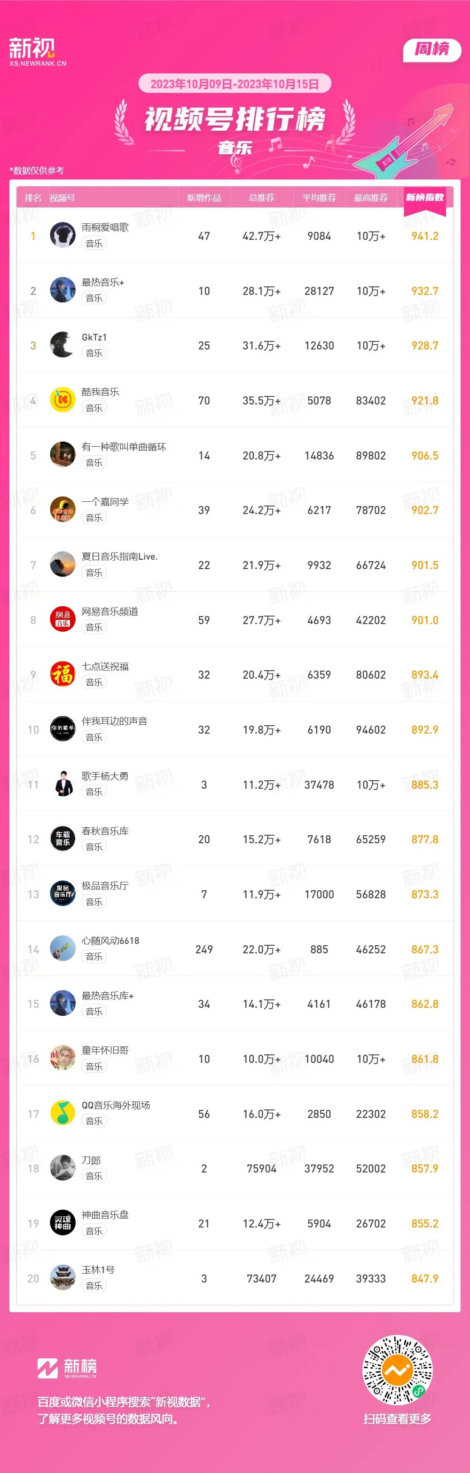
Task: Click the 春秋音乐库 车载音乐 avatar
Action: pyautogui.click(x=63, y=839)
